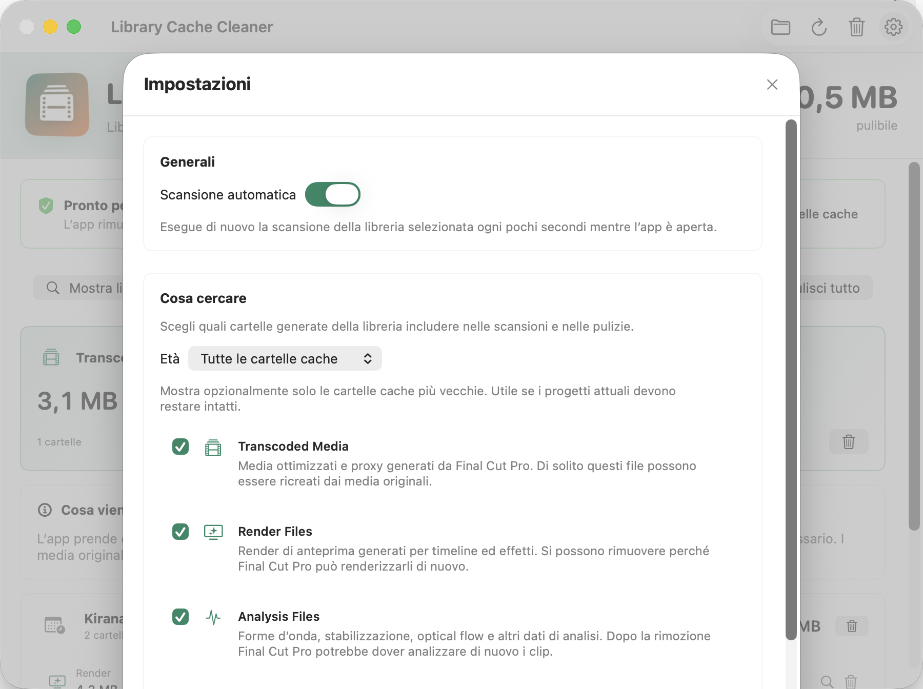Click the refresh scan arrow in the toolbar

pos(819,27)
